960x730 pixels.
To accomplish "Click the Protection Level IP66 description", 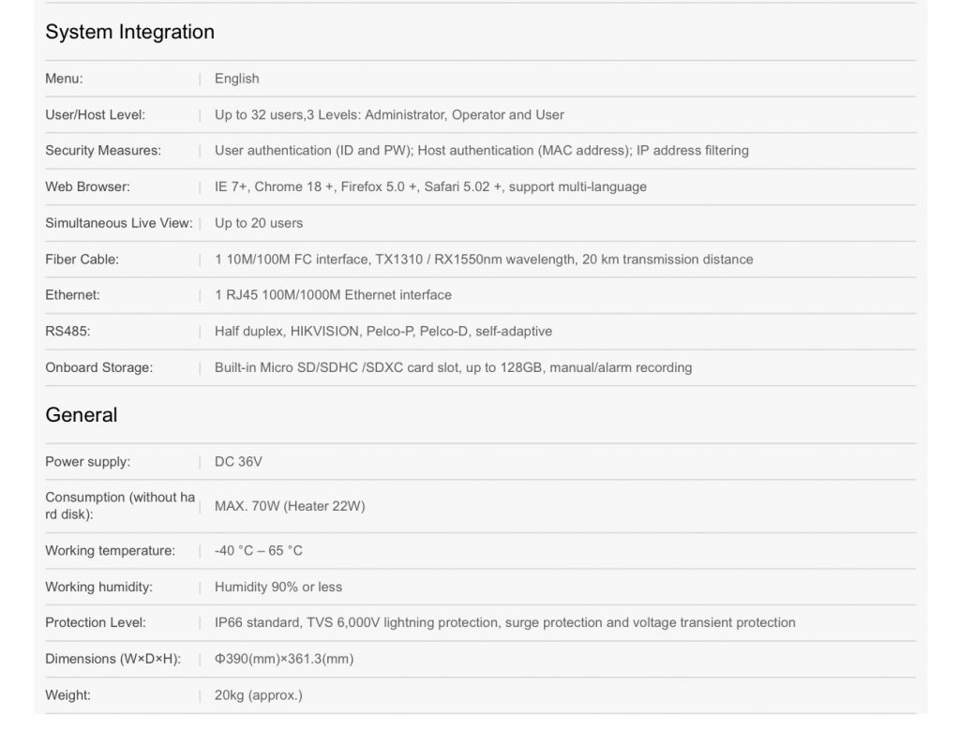I will [x=504, y=623].
